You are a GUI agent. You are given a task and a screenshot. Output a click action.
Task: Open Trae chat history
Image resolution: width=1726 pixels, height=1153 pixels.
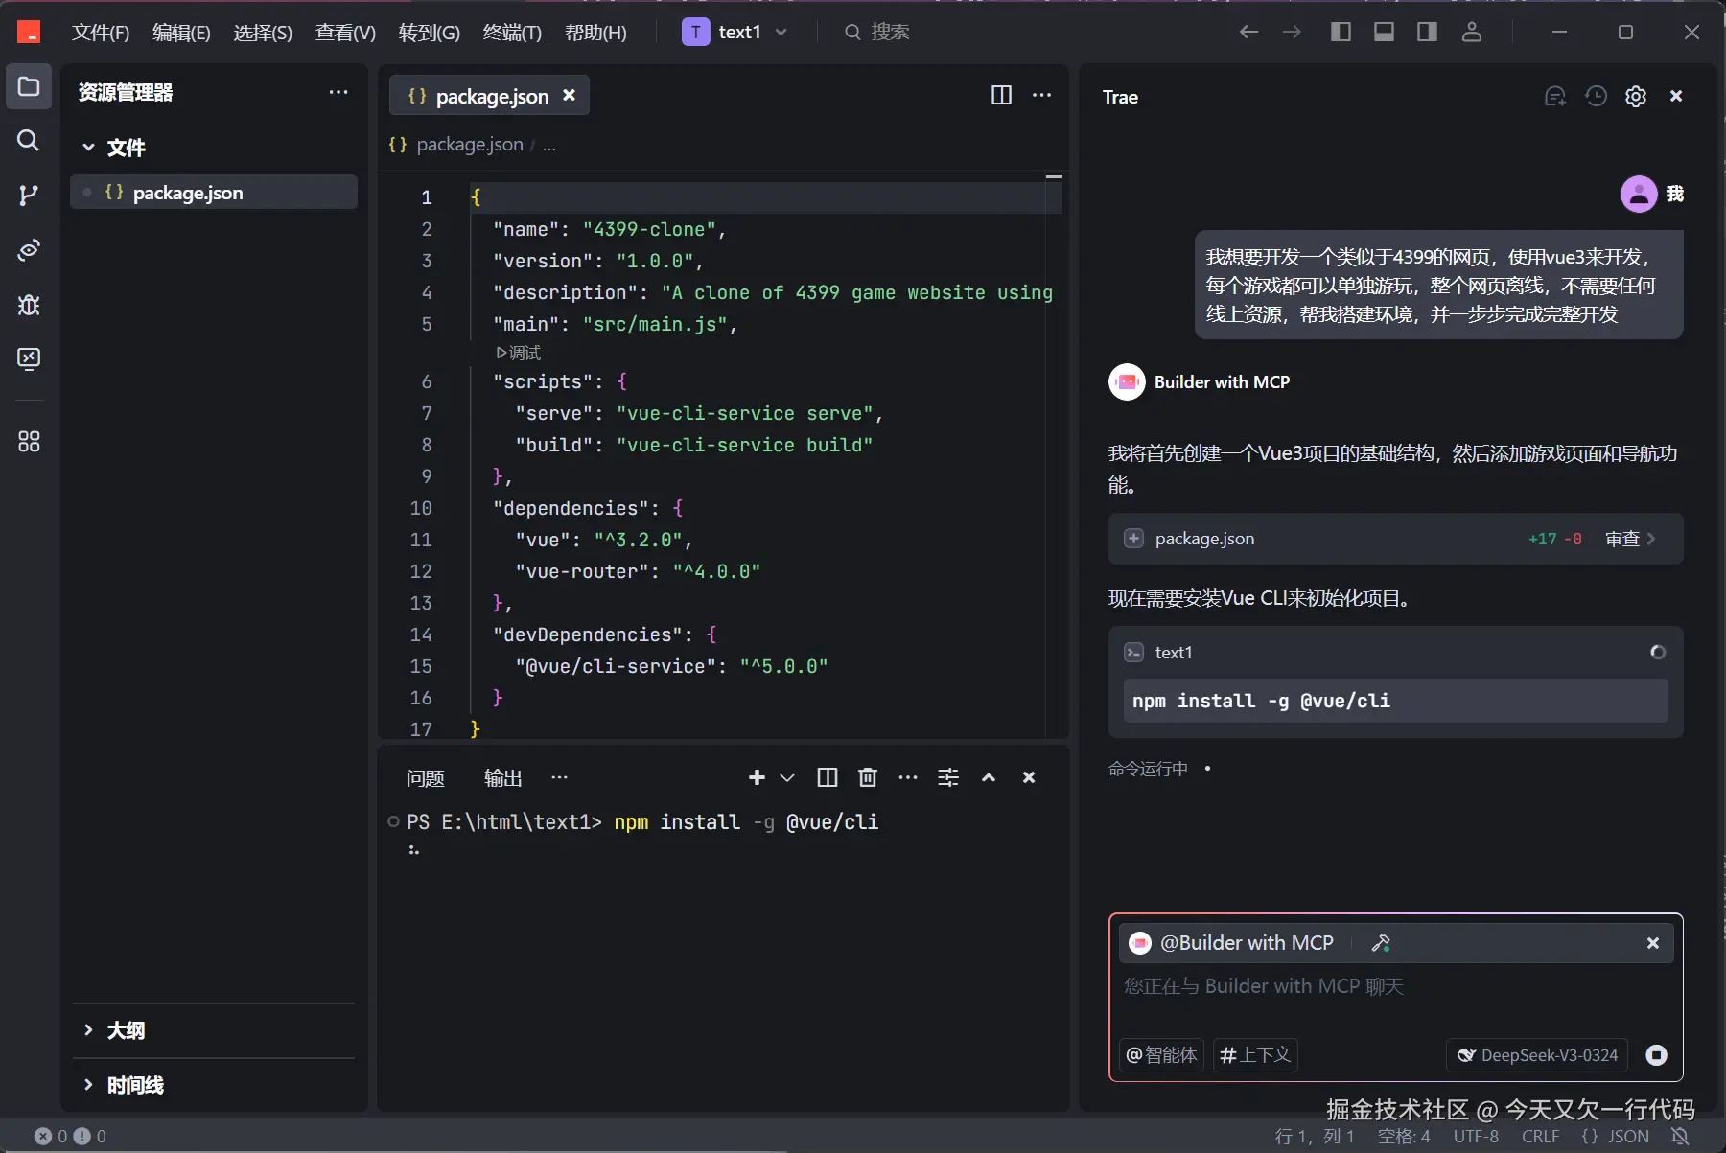click(1596, 96)
